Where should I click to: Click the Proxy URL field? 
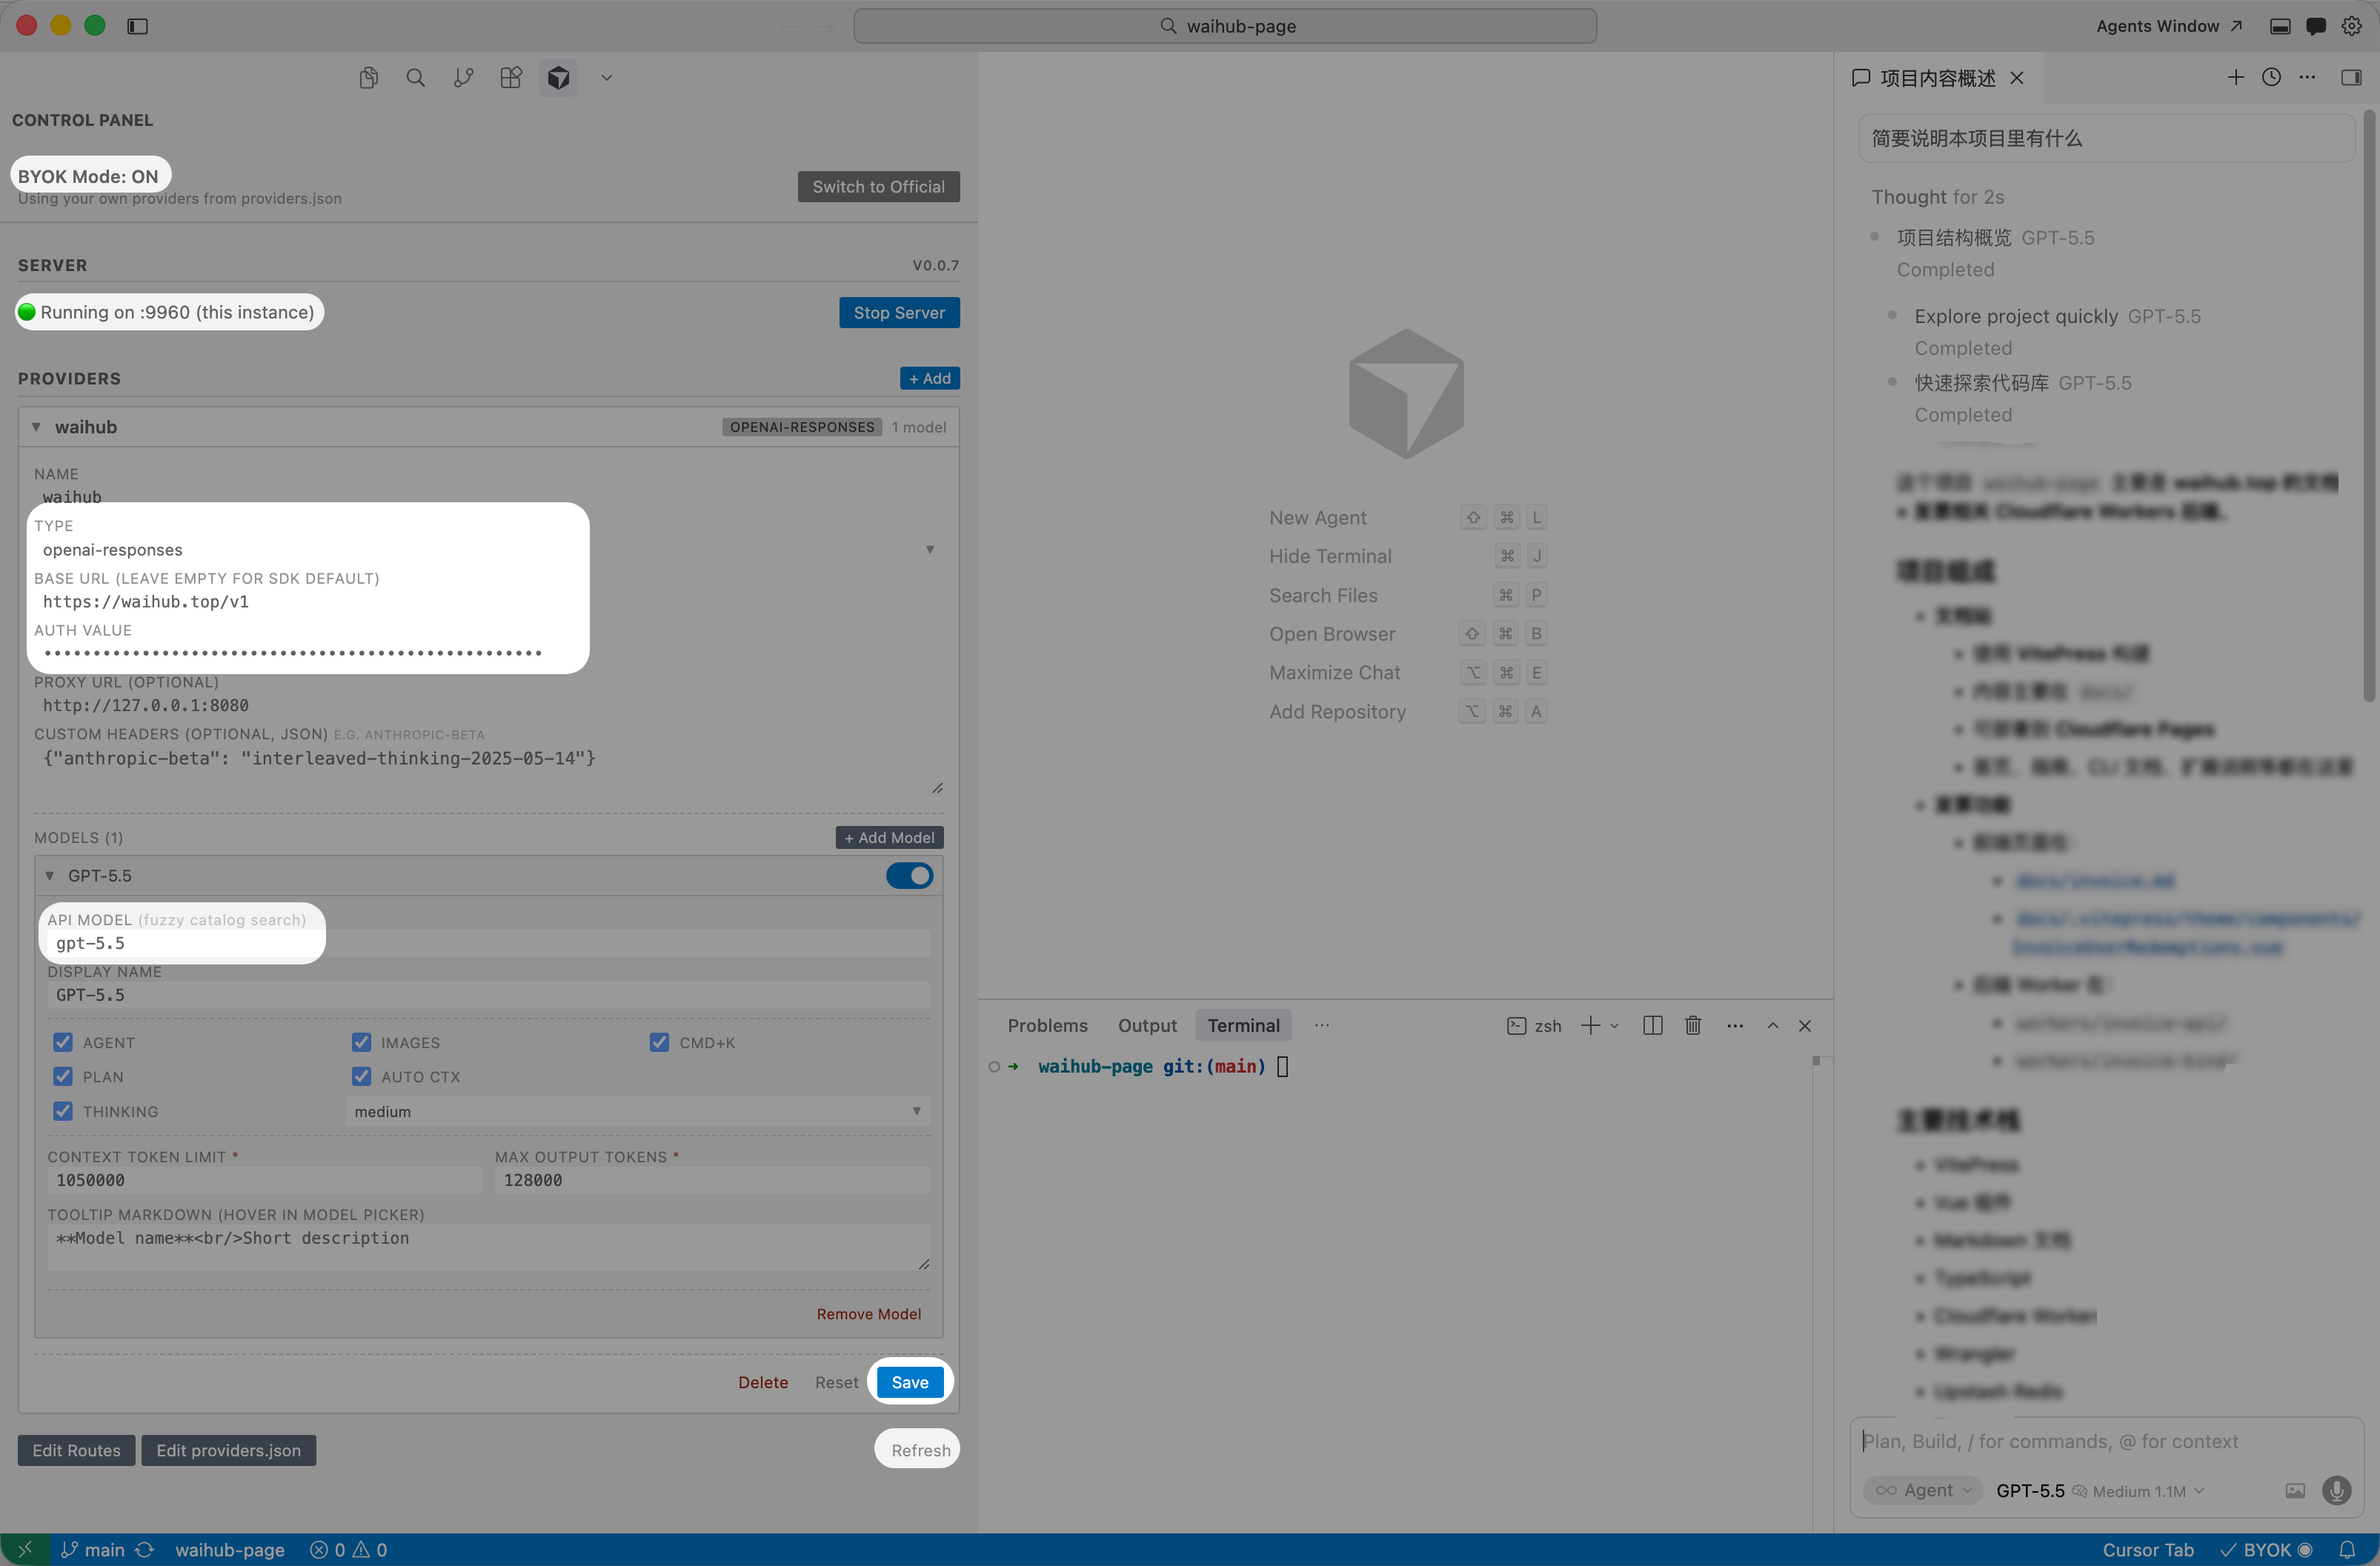[x=487, y=706]
